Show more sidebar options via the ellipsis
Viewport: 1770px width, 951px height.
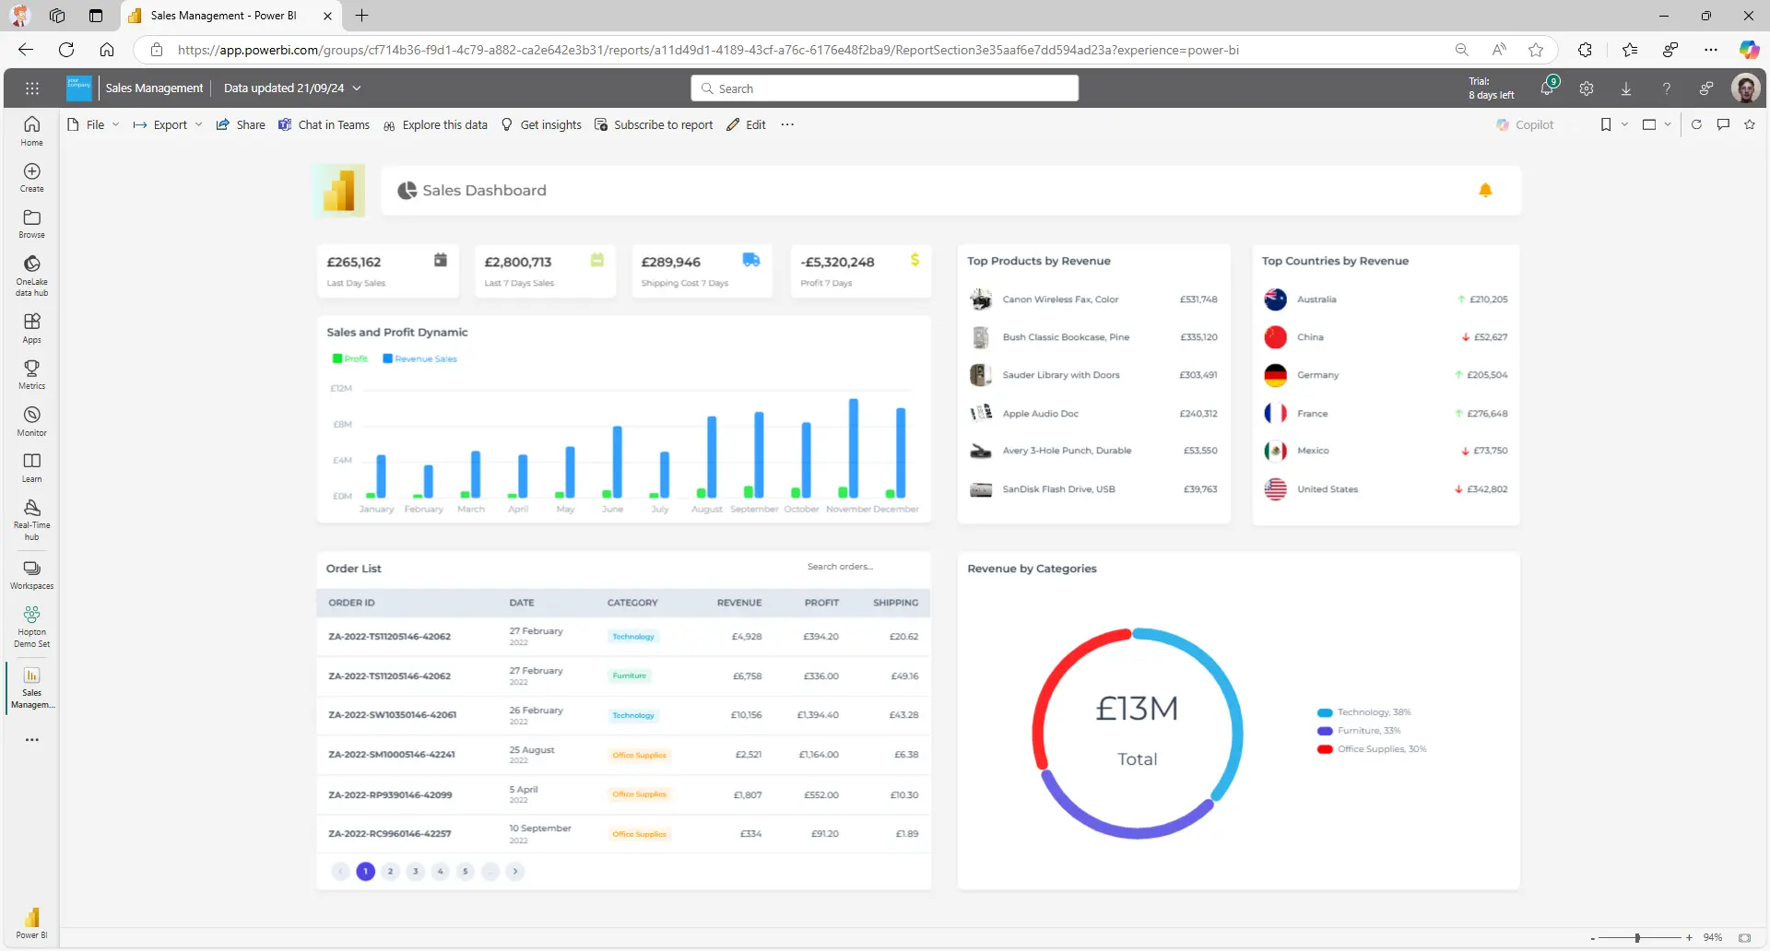click(31, 740)
